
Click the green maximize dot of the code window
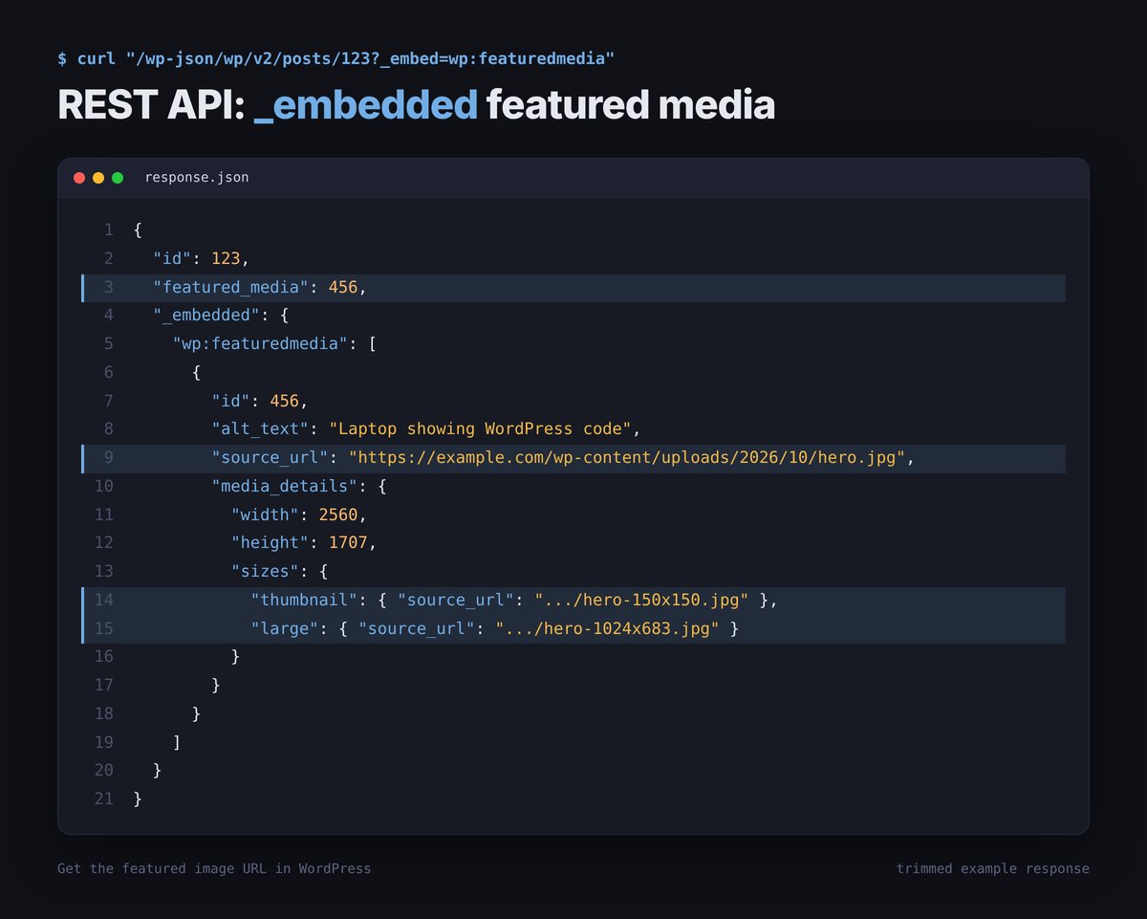(118, 178)
